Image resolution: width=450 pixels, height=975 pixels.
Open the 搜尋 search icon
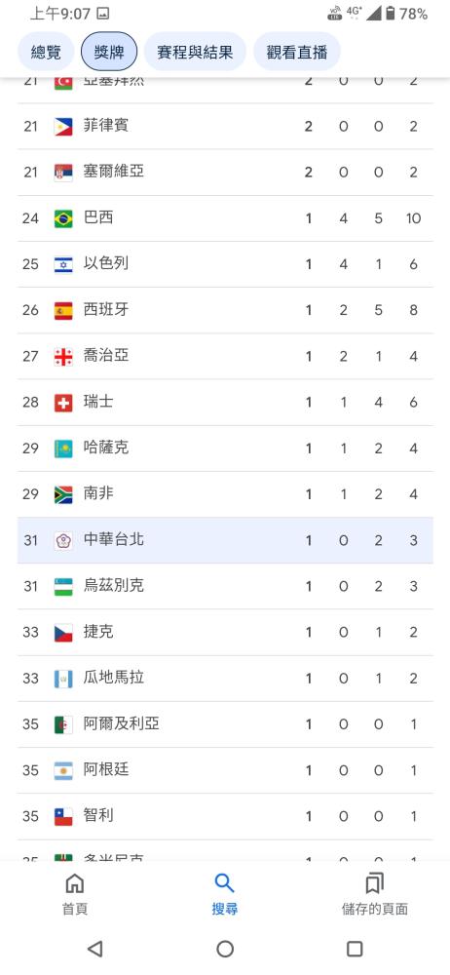[224, 883]
